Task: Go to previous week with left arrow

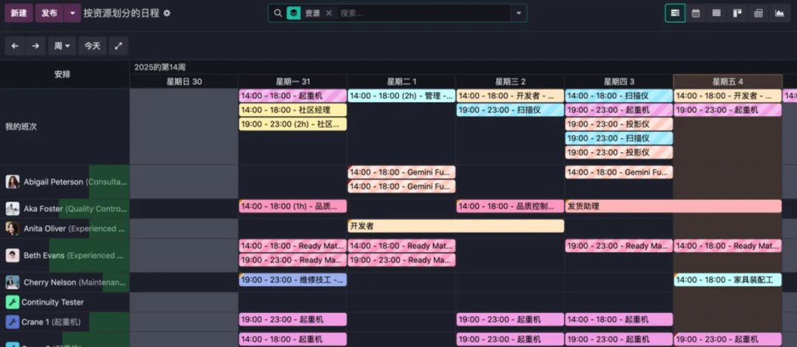Action: pyautogui.click(x=15, y=46)
